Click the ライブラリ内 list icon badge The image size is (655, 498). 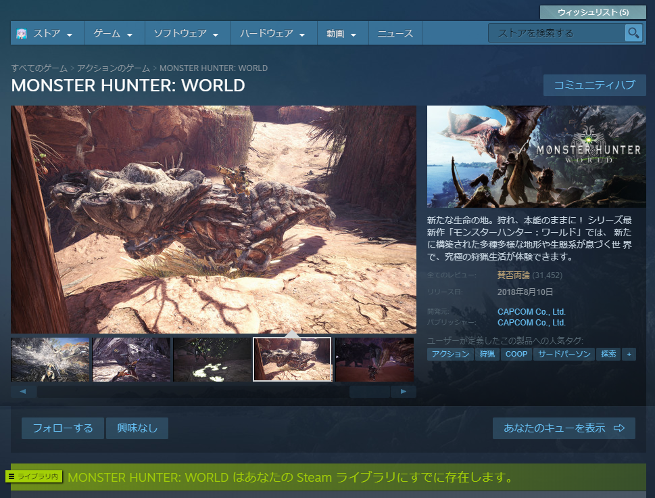(34, 476)
